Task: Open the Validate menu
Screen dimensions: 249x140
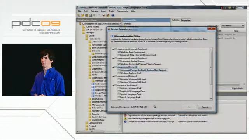Action: pos(94,11)
